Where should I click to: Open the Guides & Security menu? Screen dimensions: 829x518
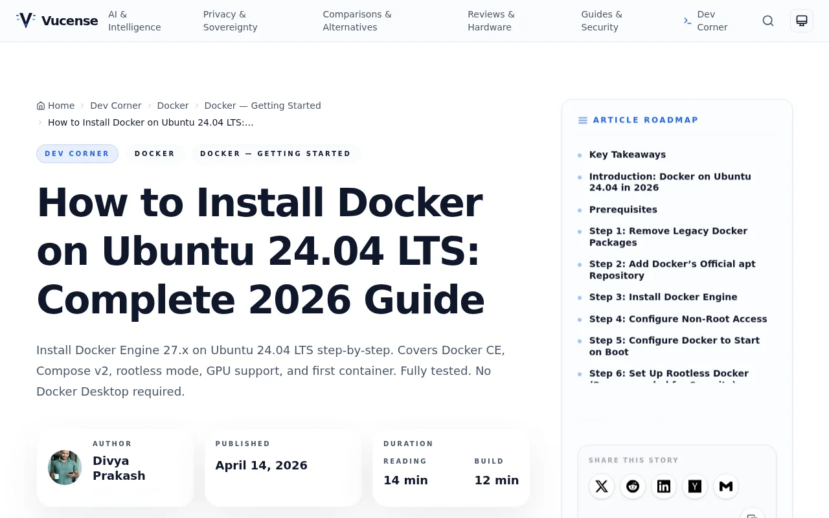[x=602, y=21]
